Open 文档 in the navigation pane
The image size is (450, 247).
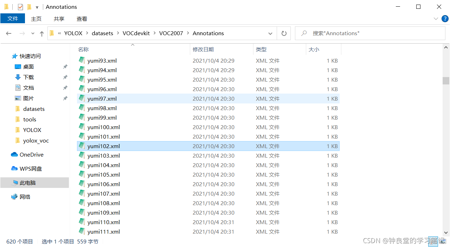click(28, 88)
